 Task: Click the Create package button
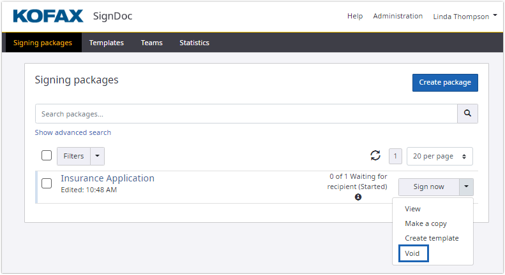point(444,83)
